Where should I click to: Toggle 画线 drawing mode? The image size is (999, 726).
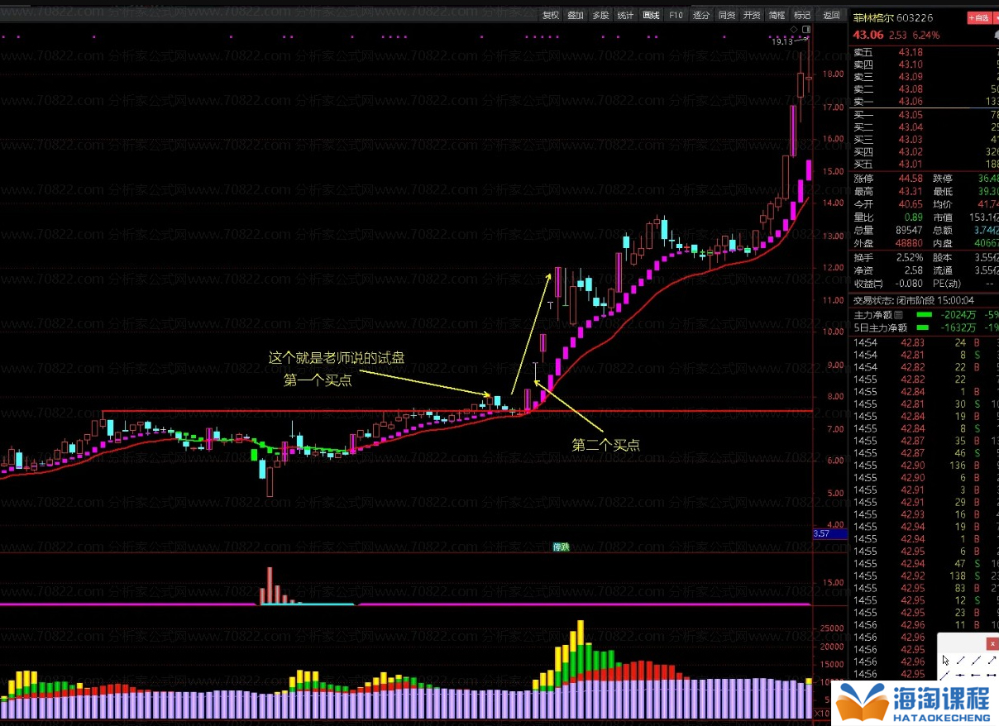pyautogui.click(x=651, y=15)
